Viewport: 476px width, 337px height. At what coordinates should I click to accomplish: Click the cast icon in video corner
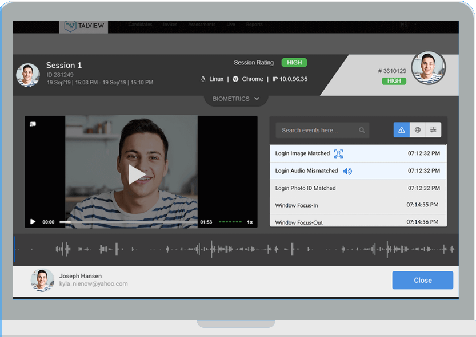tap(33, 124)
